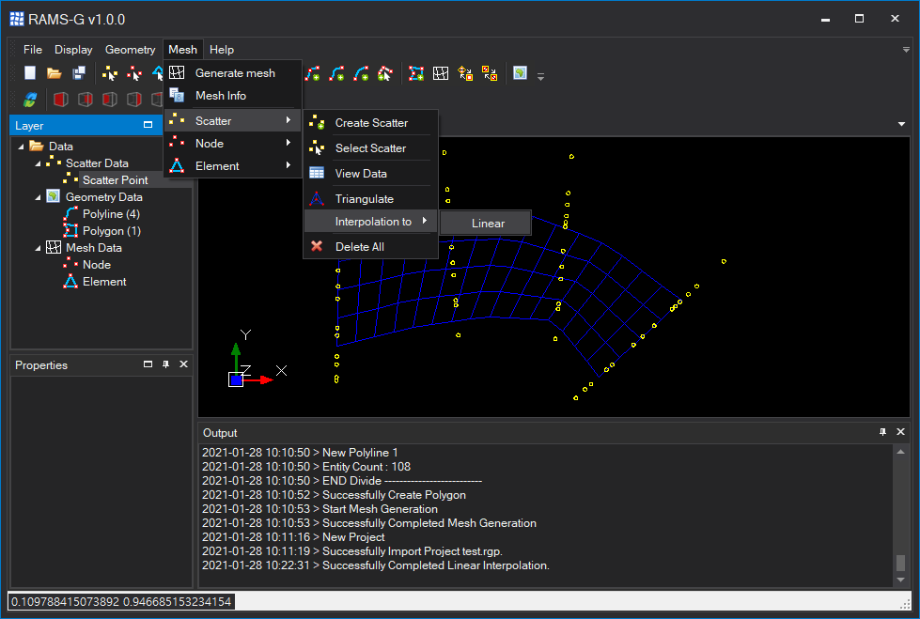Click Linear interpolation option
Screen dimensions: 920x619
point(488,224)
